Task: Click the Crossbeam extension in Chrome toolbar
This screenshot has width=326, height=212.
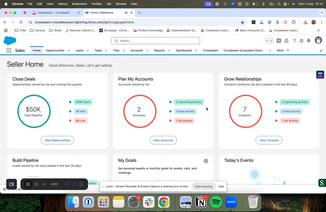Action: pyautogui.click(x=261, y=22)
